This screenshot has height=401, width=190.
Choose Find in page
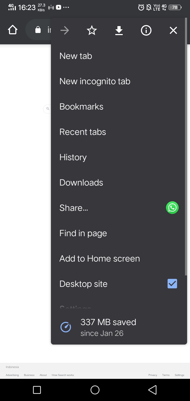[x=83, y=233]
